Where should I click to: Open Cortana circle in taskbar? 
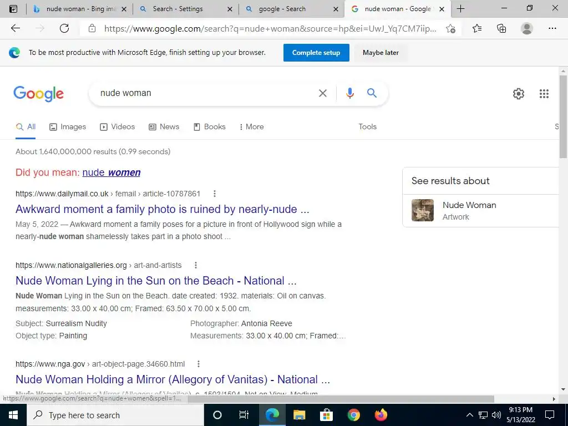pyautogui.click(x=217, y=415)
